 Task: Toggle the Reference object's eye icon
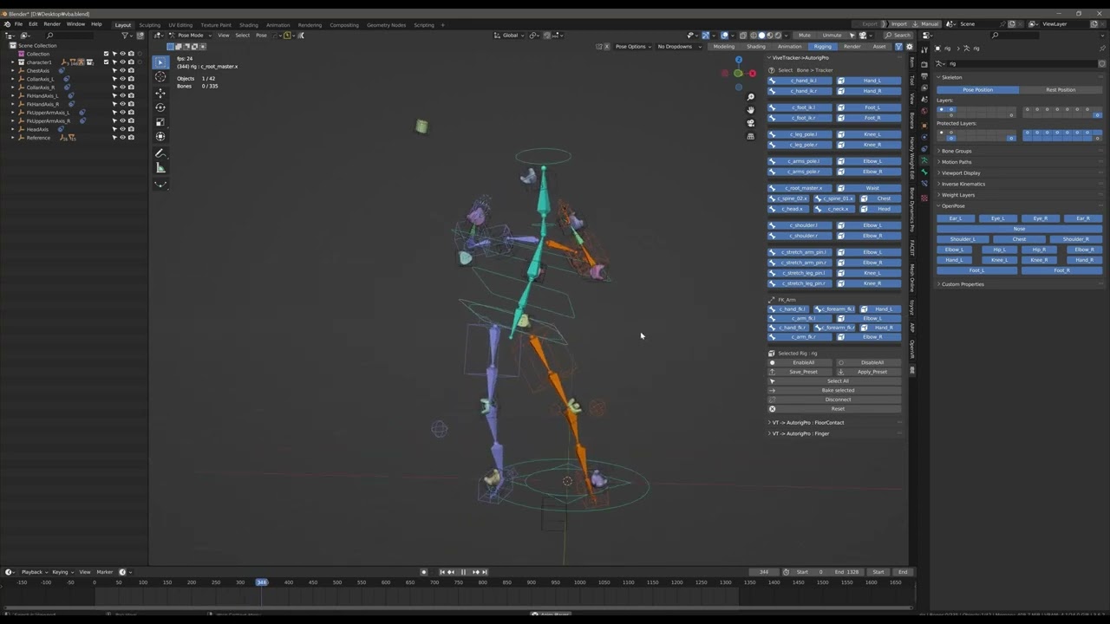point(122,138)
